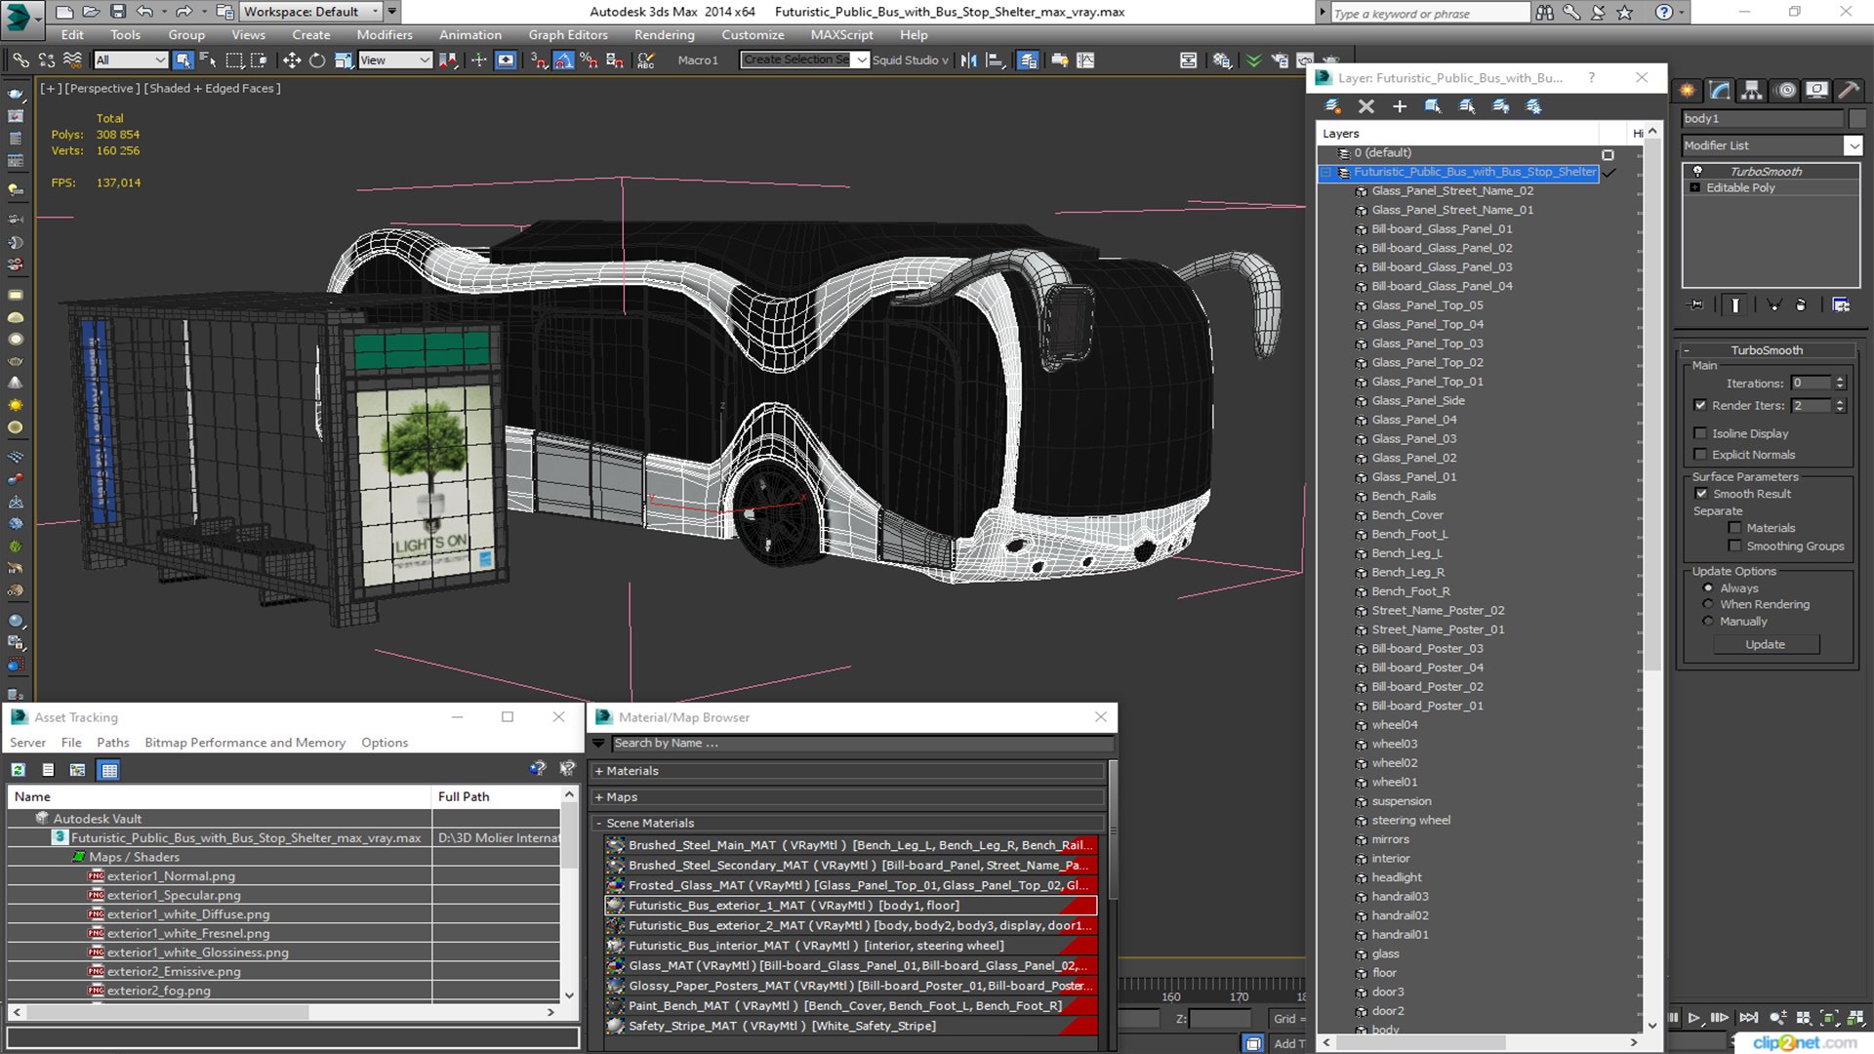Open the Workspace Default dropdown
This screenshot has height=1054, width=1874.
[310, 12]
